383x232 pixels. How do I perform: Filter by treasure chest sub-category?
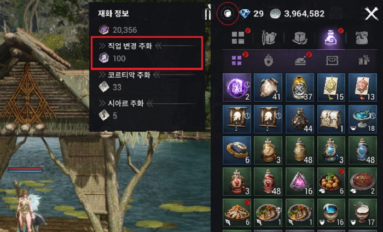click(x=332, y=60)
